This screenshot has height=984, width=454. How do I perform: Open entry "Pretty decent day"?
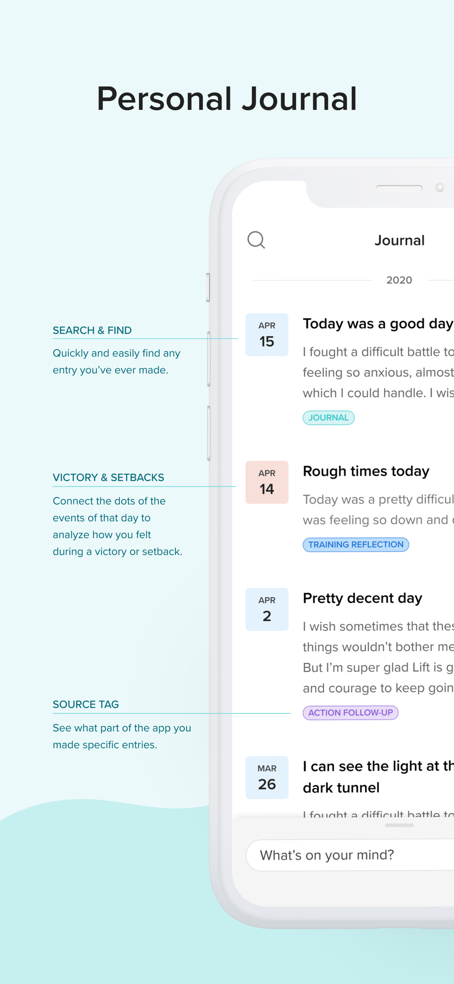[363, 598]
